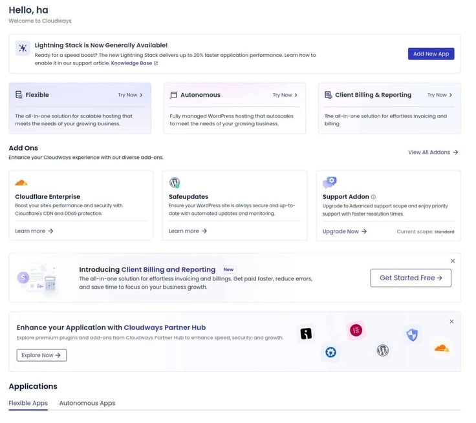Click the Cloudflare Enterprise heading

click(x=48, y=197)
